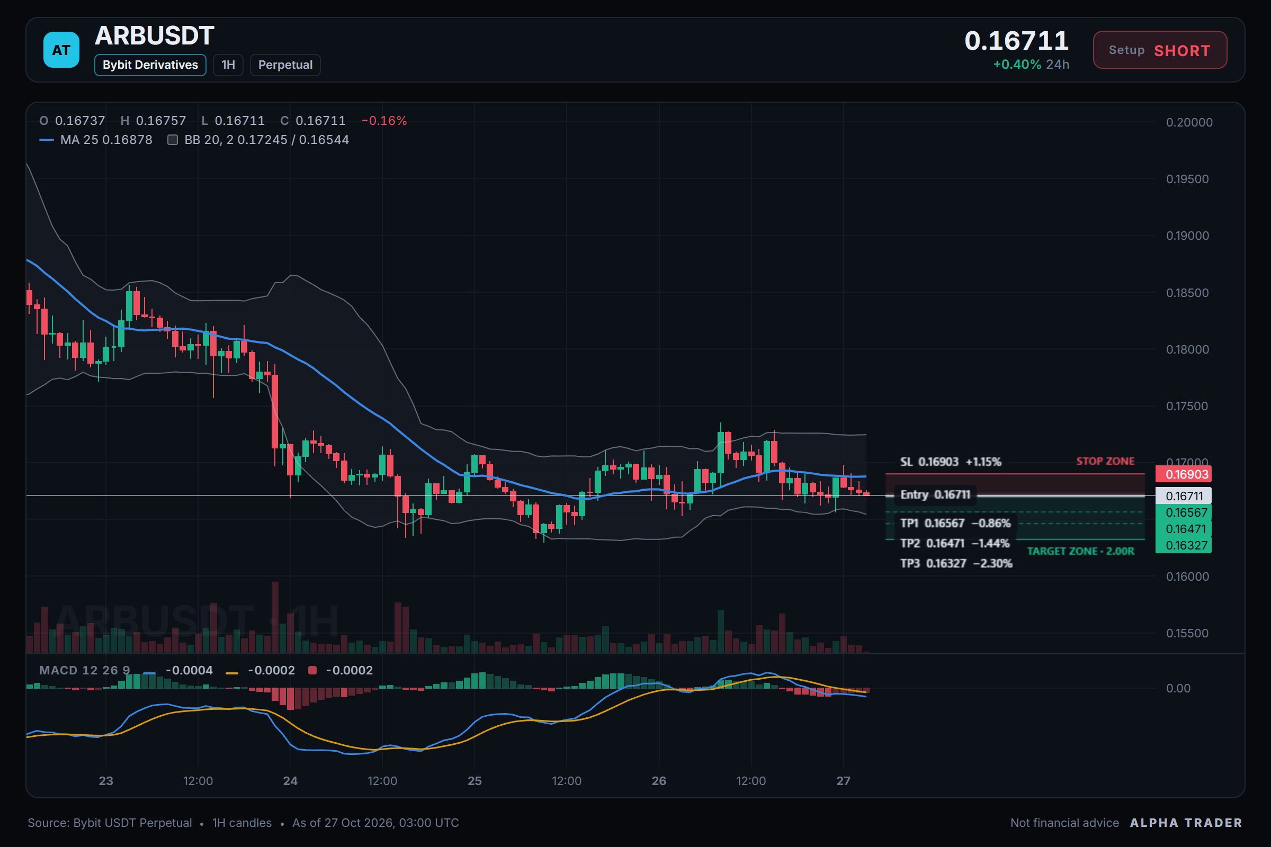Click the Source: Bybit USDT Perpetual footer text
1271x847 pixels.
(110, 823)
